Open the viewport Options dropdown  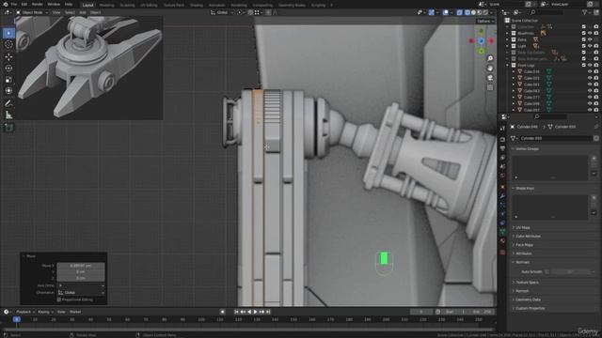coord(485,21)
